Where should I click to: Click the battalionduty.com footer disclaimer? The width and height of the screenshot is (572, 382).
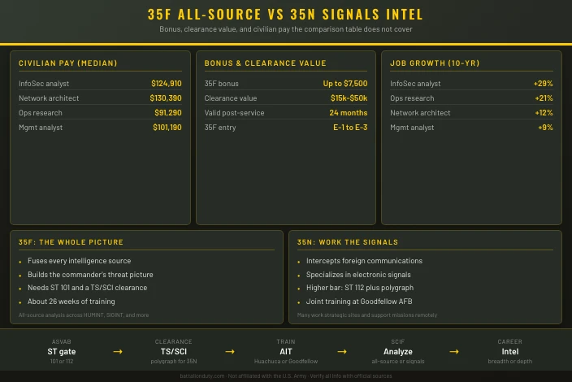tap(286, 375)
